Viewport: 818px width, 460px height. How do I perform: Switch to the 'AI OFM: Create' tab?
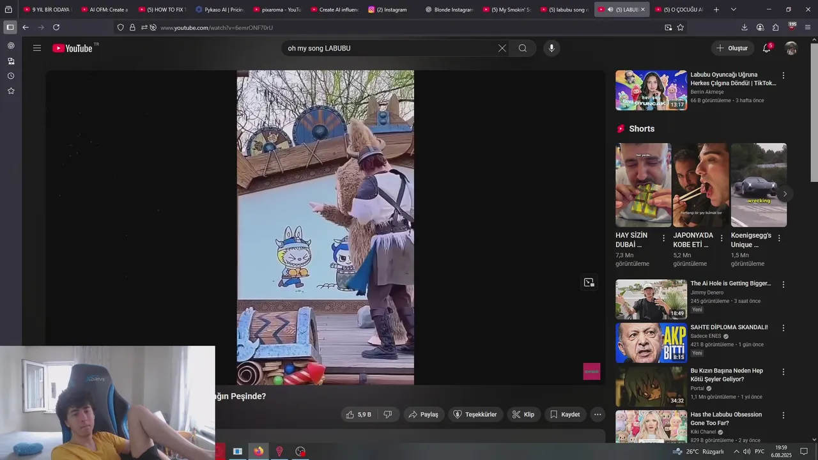click(104, 10)
